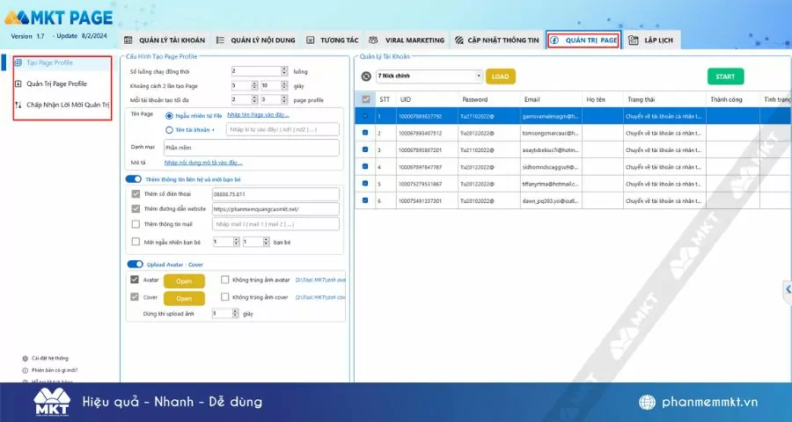Open the Nhập tên Page vào đây link
792x422 pixels.
point(258,115)
